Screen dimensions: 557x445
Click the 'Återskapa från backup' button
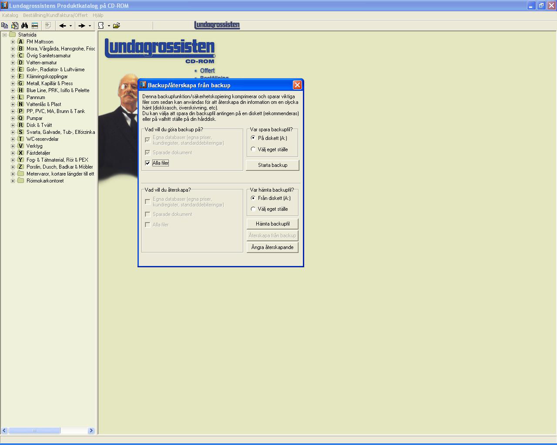pos(272,236)
